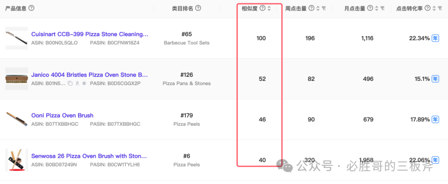Open filter icon for 周点击量
Image resolution: width=448 pixels, height=184 pixels.
pos(324,9)
